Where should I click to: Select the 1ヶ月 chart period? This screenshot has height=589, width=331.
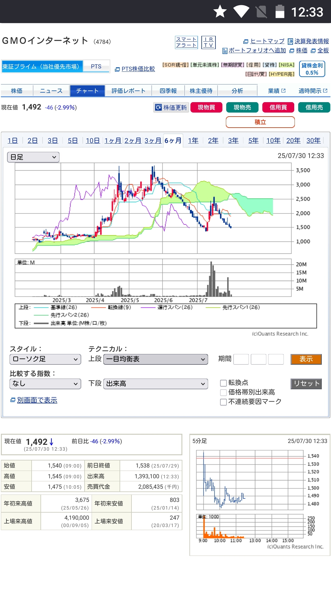(x=113, y=141)
